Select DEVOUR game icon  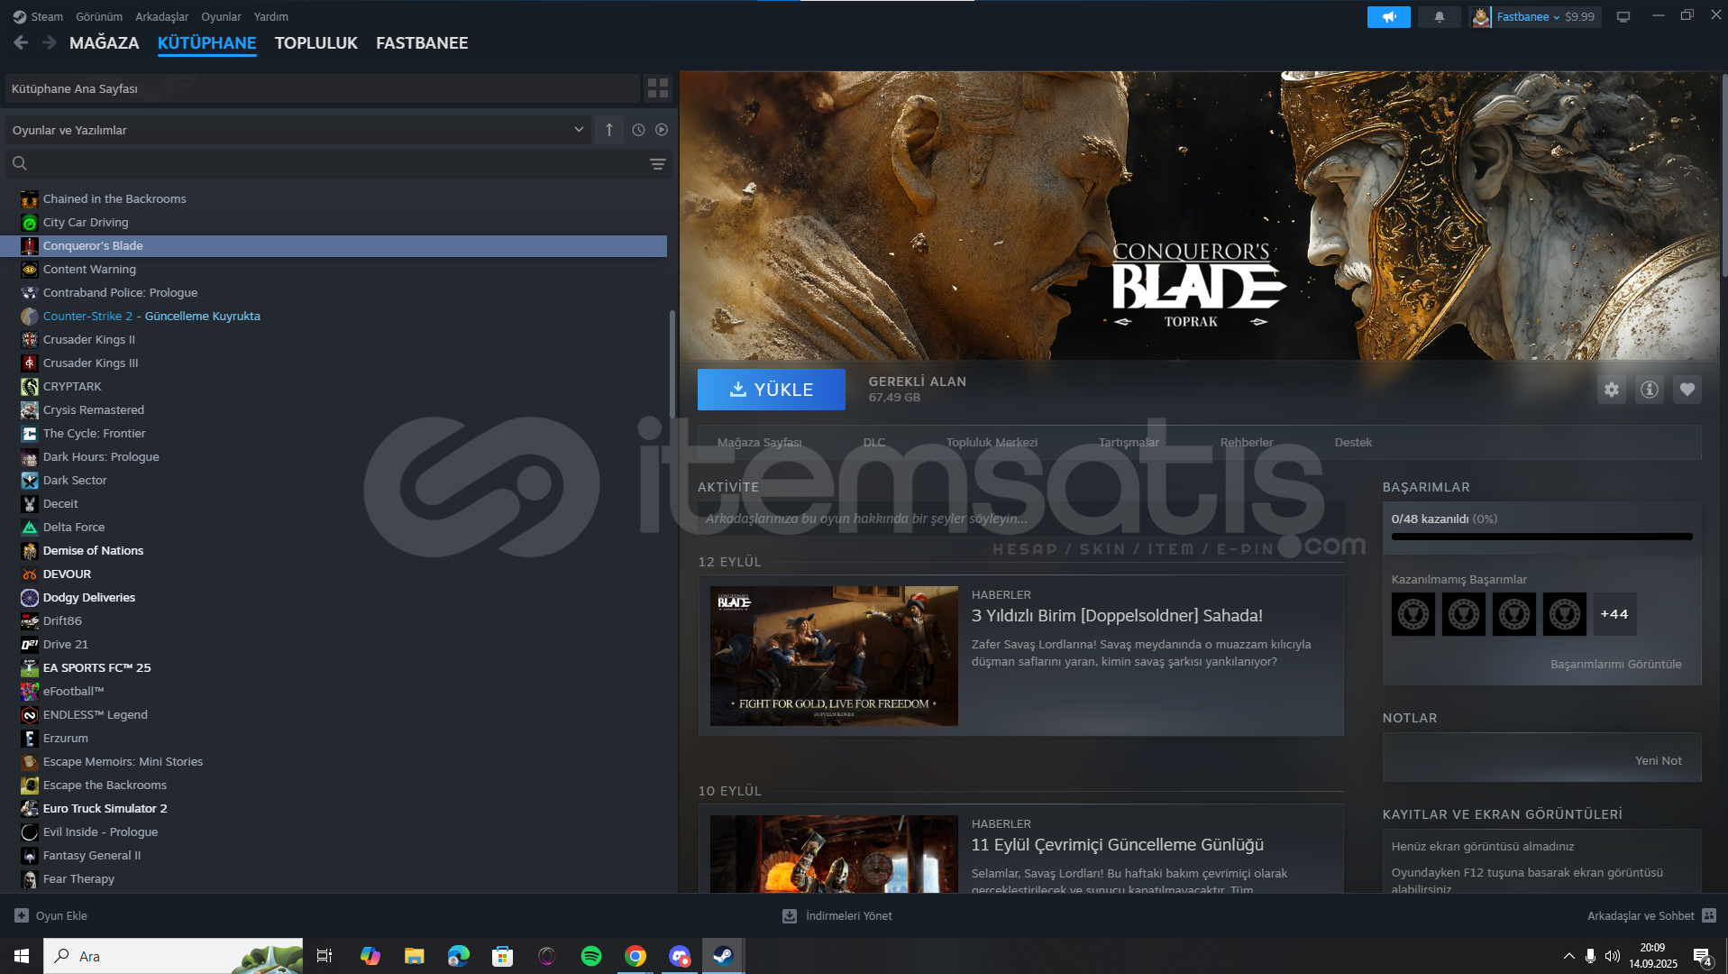pyautogui.click(x=30, y=574)
